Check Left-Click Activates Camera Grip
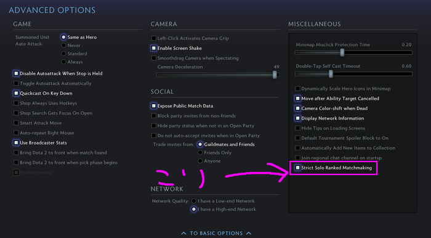This screenshot has height=238, width=431. point(154,38)
